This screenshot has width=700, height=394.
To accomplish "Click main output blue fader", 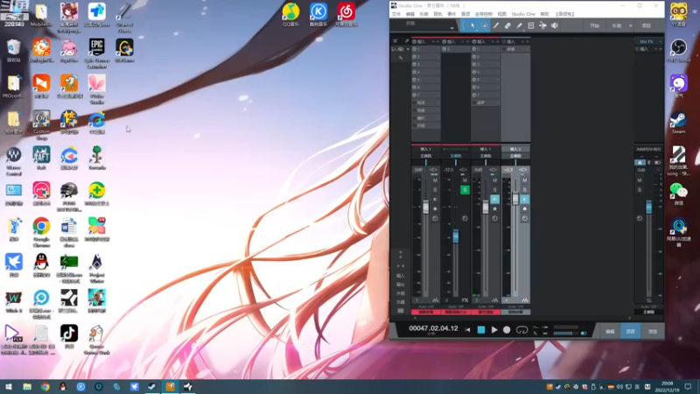I will pyautogui.click(x=648, y=207).
